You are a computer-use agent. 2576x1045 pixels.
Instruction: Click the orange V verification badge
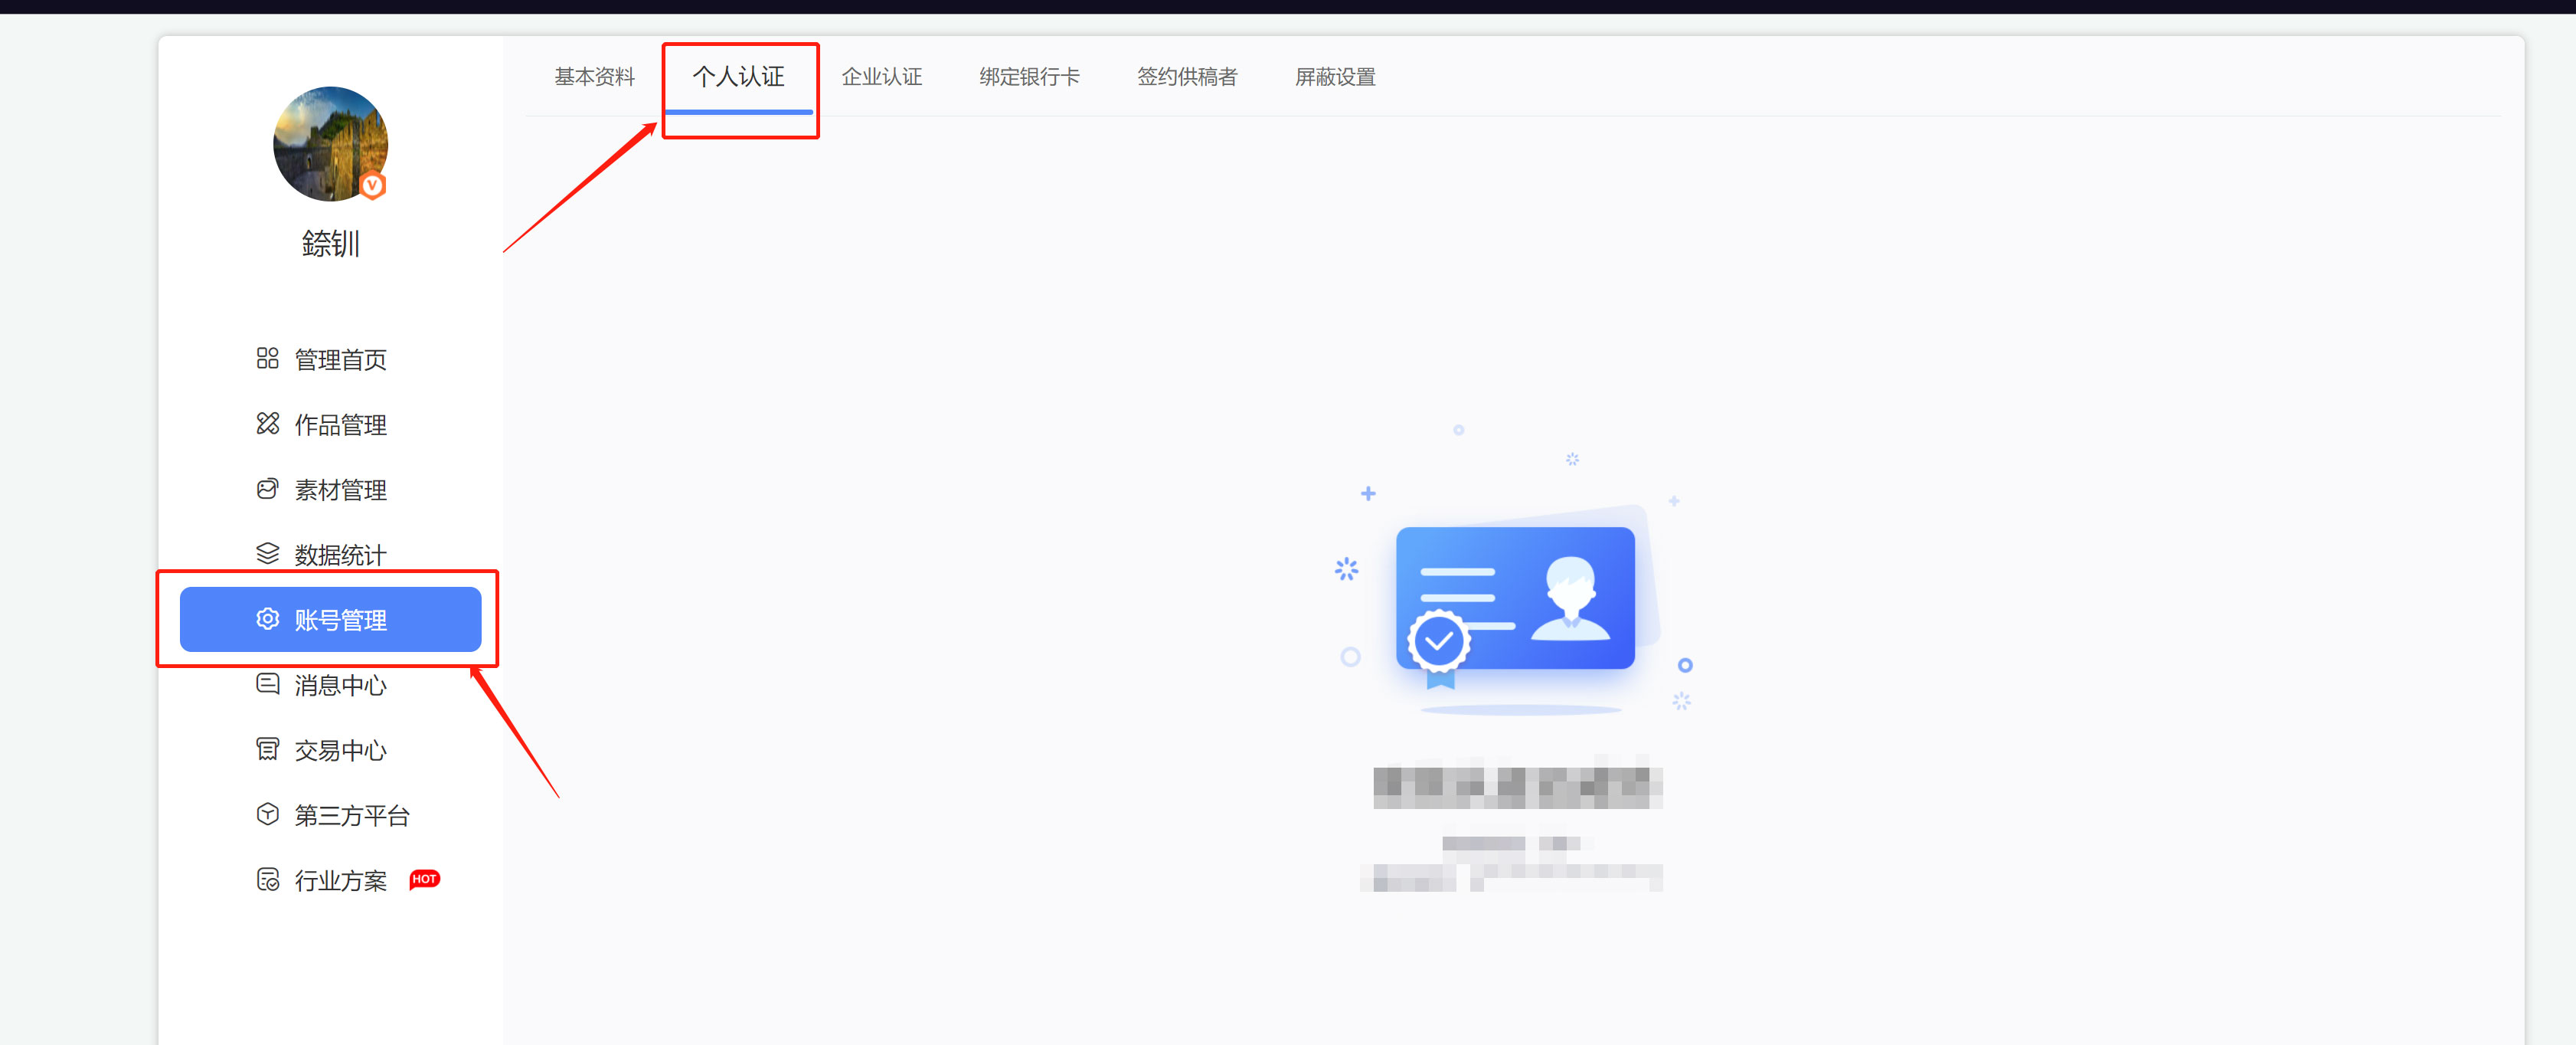(x=373, y=185)
